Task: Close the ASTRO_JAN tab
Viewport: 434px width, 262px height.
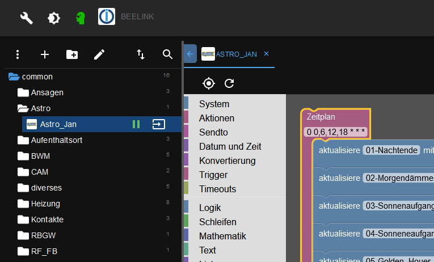Action: [x=267, y=54]
